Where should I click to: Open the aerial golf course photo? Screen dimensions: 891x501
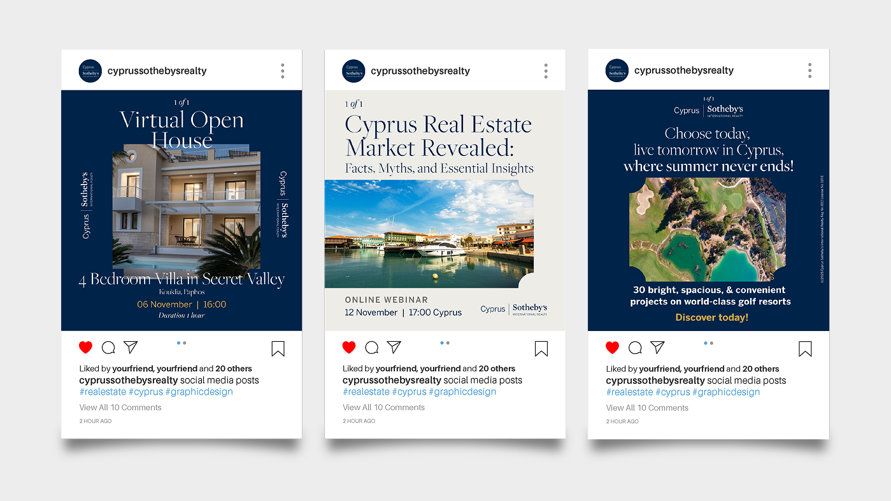pyautogui.click(x=708, y=229)
